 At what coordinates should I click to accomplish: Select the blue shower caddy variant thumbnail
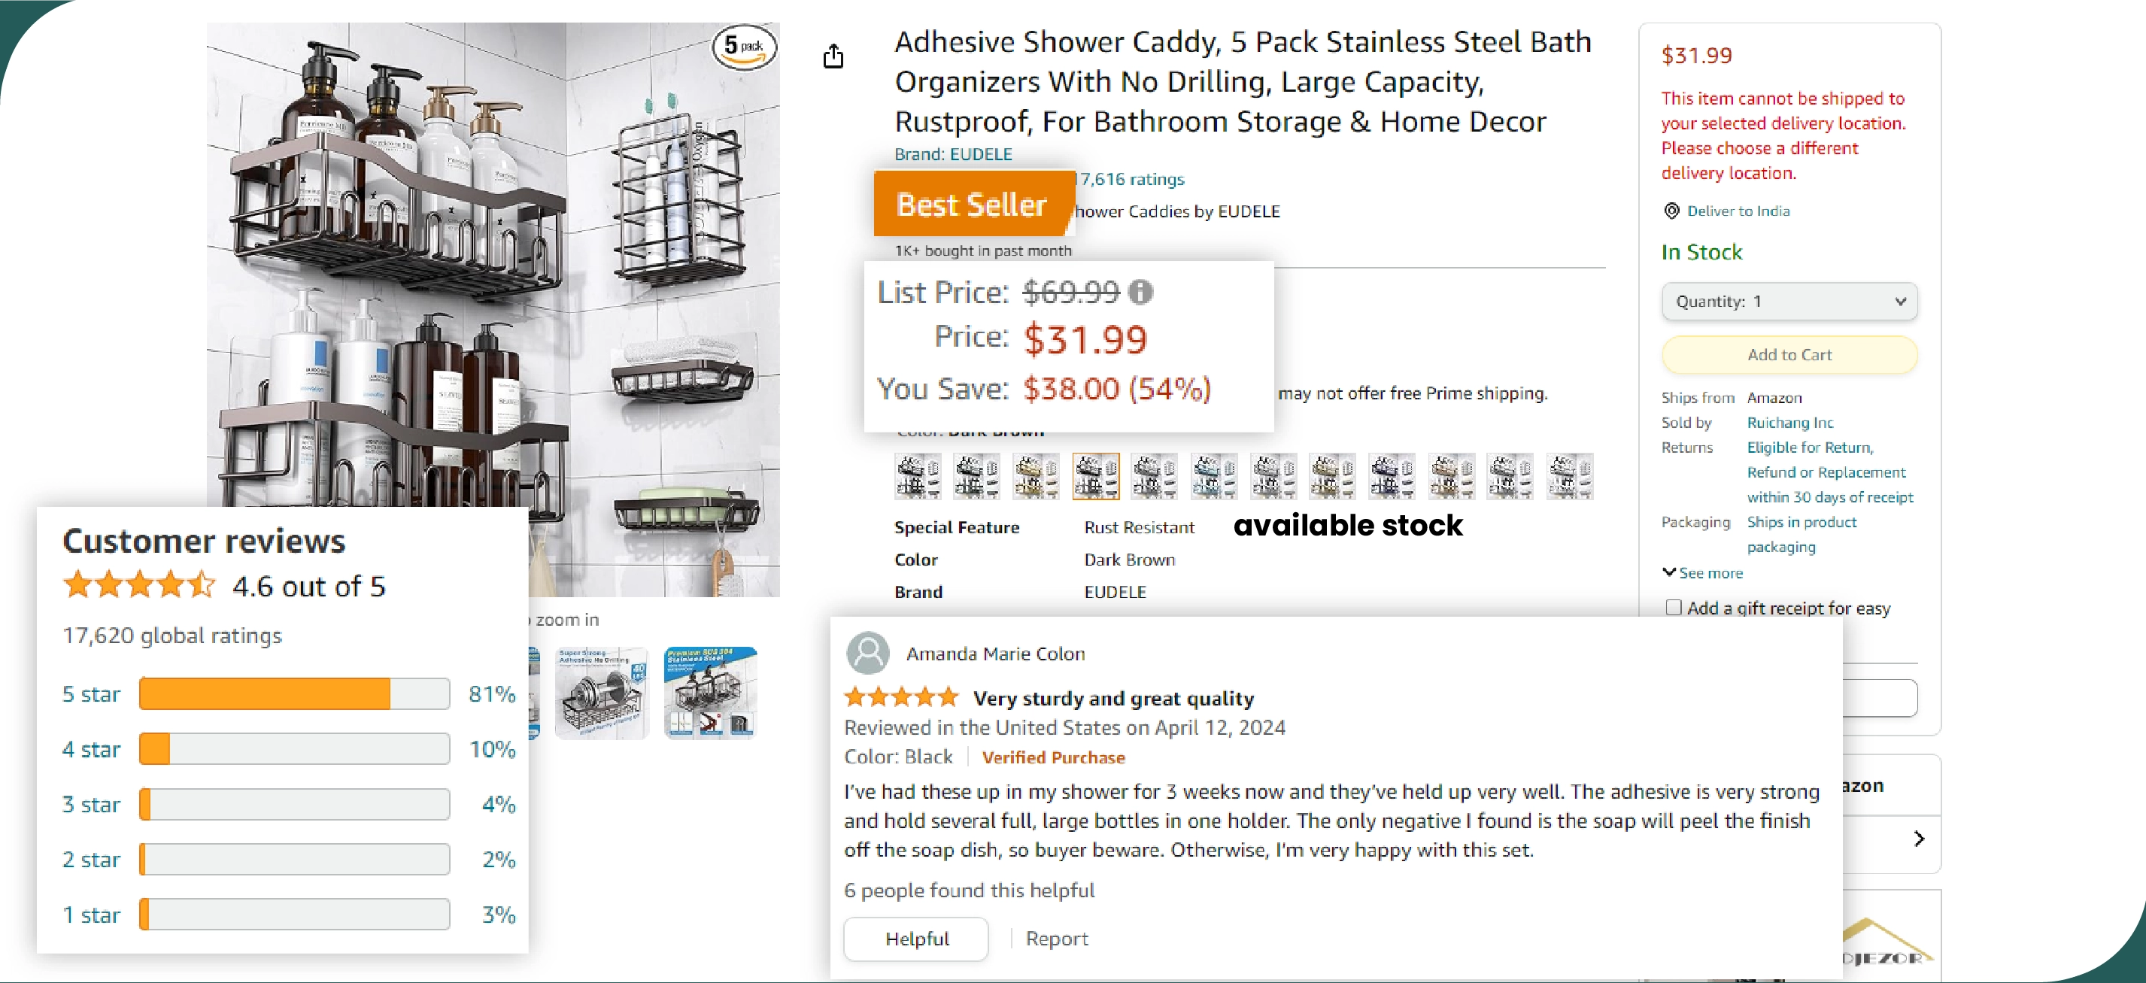(x=1213, y=475)
